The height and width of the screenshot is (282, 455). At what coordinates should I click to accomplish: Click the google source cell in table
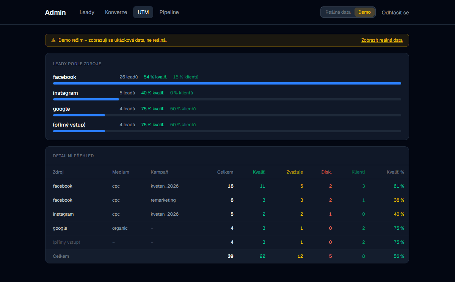click(x=60, y=228)
